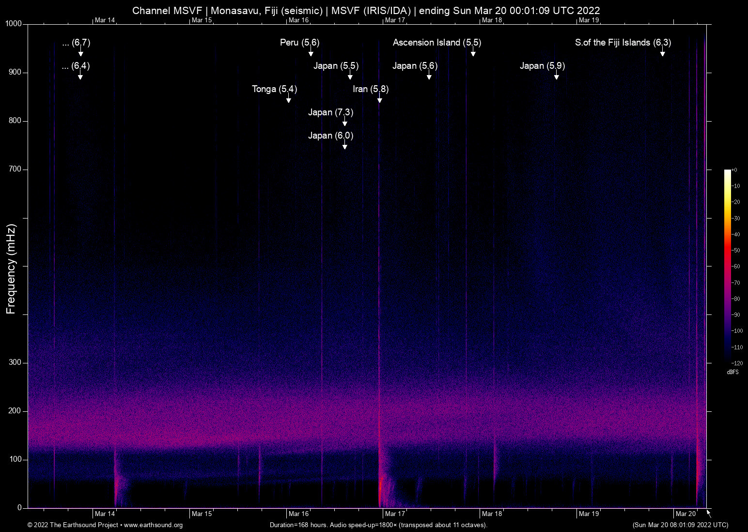The width and height of the screenshot is (748, 532).
Task: Click the 'Mar 16' label on the top time axis
Action: coord(298,20)
